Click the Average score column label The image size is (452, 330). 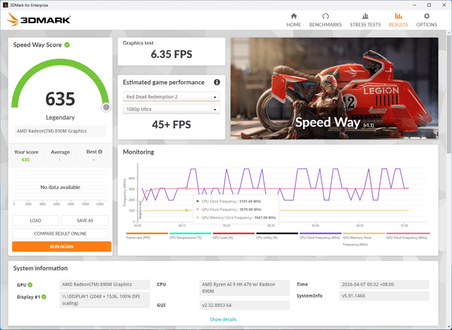60,152
